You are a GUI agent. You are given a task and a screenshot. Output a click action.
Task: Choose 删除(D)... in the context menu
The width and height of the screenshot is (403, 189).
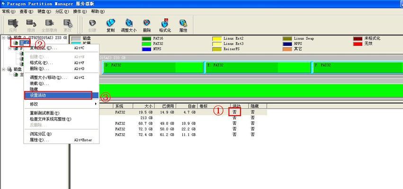[x=62, y=69]
